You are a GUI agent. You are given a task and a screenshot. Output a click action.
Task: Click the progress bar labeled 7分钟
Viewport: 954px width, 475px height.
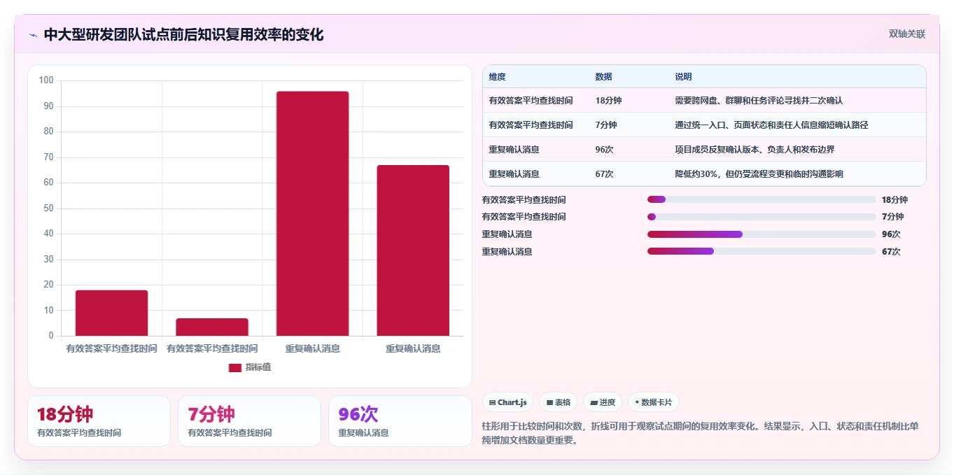pyautogui.click(x=762, y=217)
